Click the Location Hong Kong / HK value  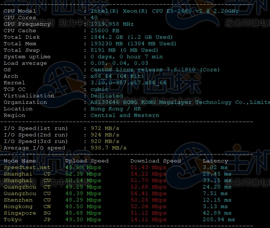click(x=116, y=109)
